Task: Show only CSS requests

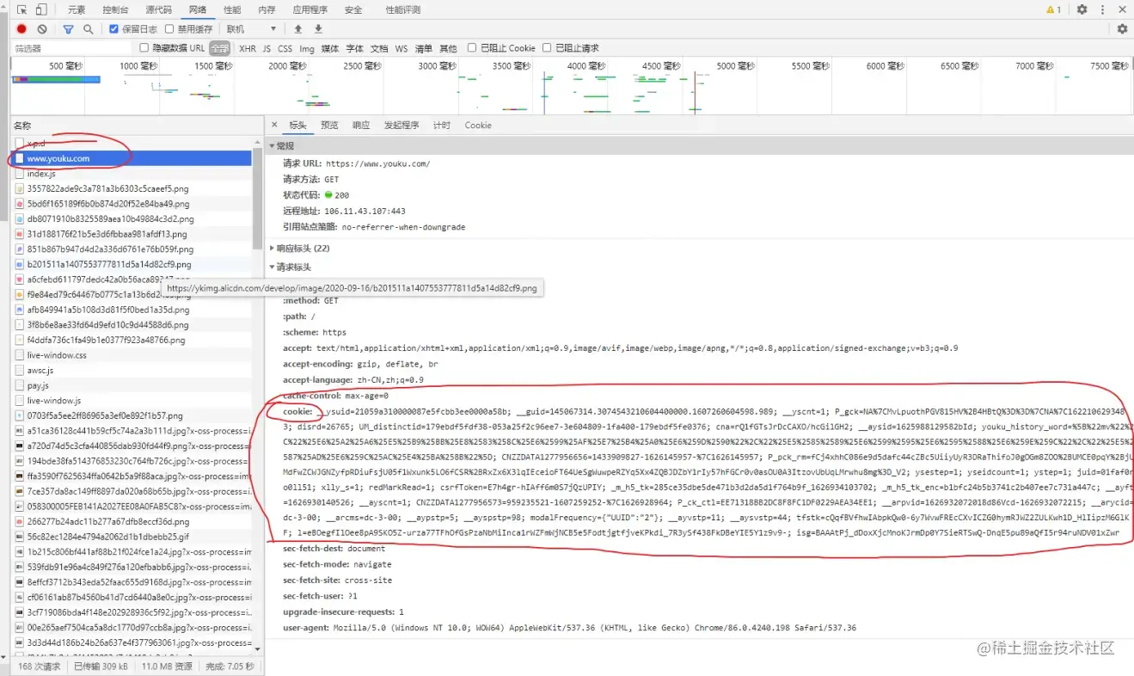Action: click(285, 48)
